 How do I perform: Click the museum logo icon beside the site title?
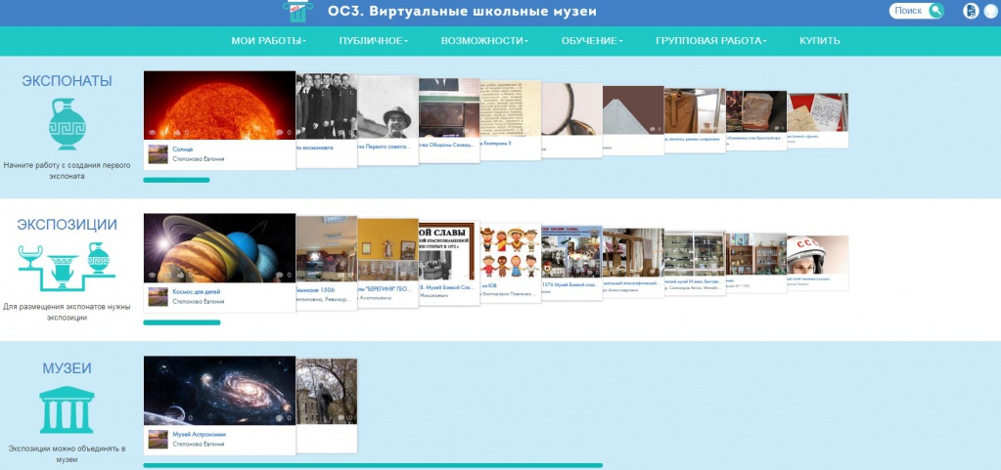[x=297, y=11]
